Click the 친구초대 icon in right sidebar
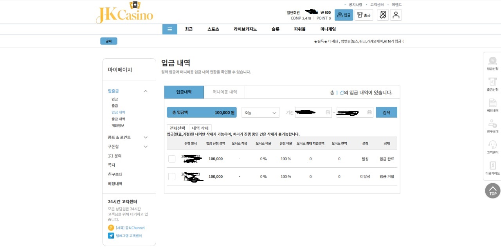 coord(492,124)
